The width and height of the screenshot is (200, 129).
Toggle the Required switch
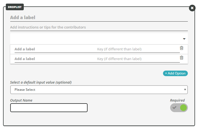[x=179, y=108]
